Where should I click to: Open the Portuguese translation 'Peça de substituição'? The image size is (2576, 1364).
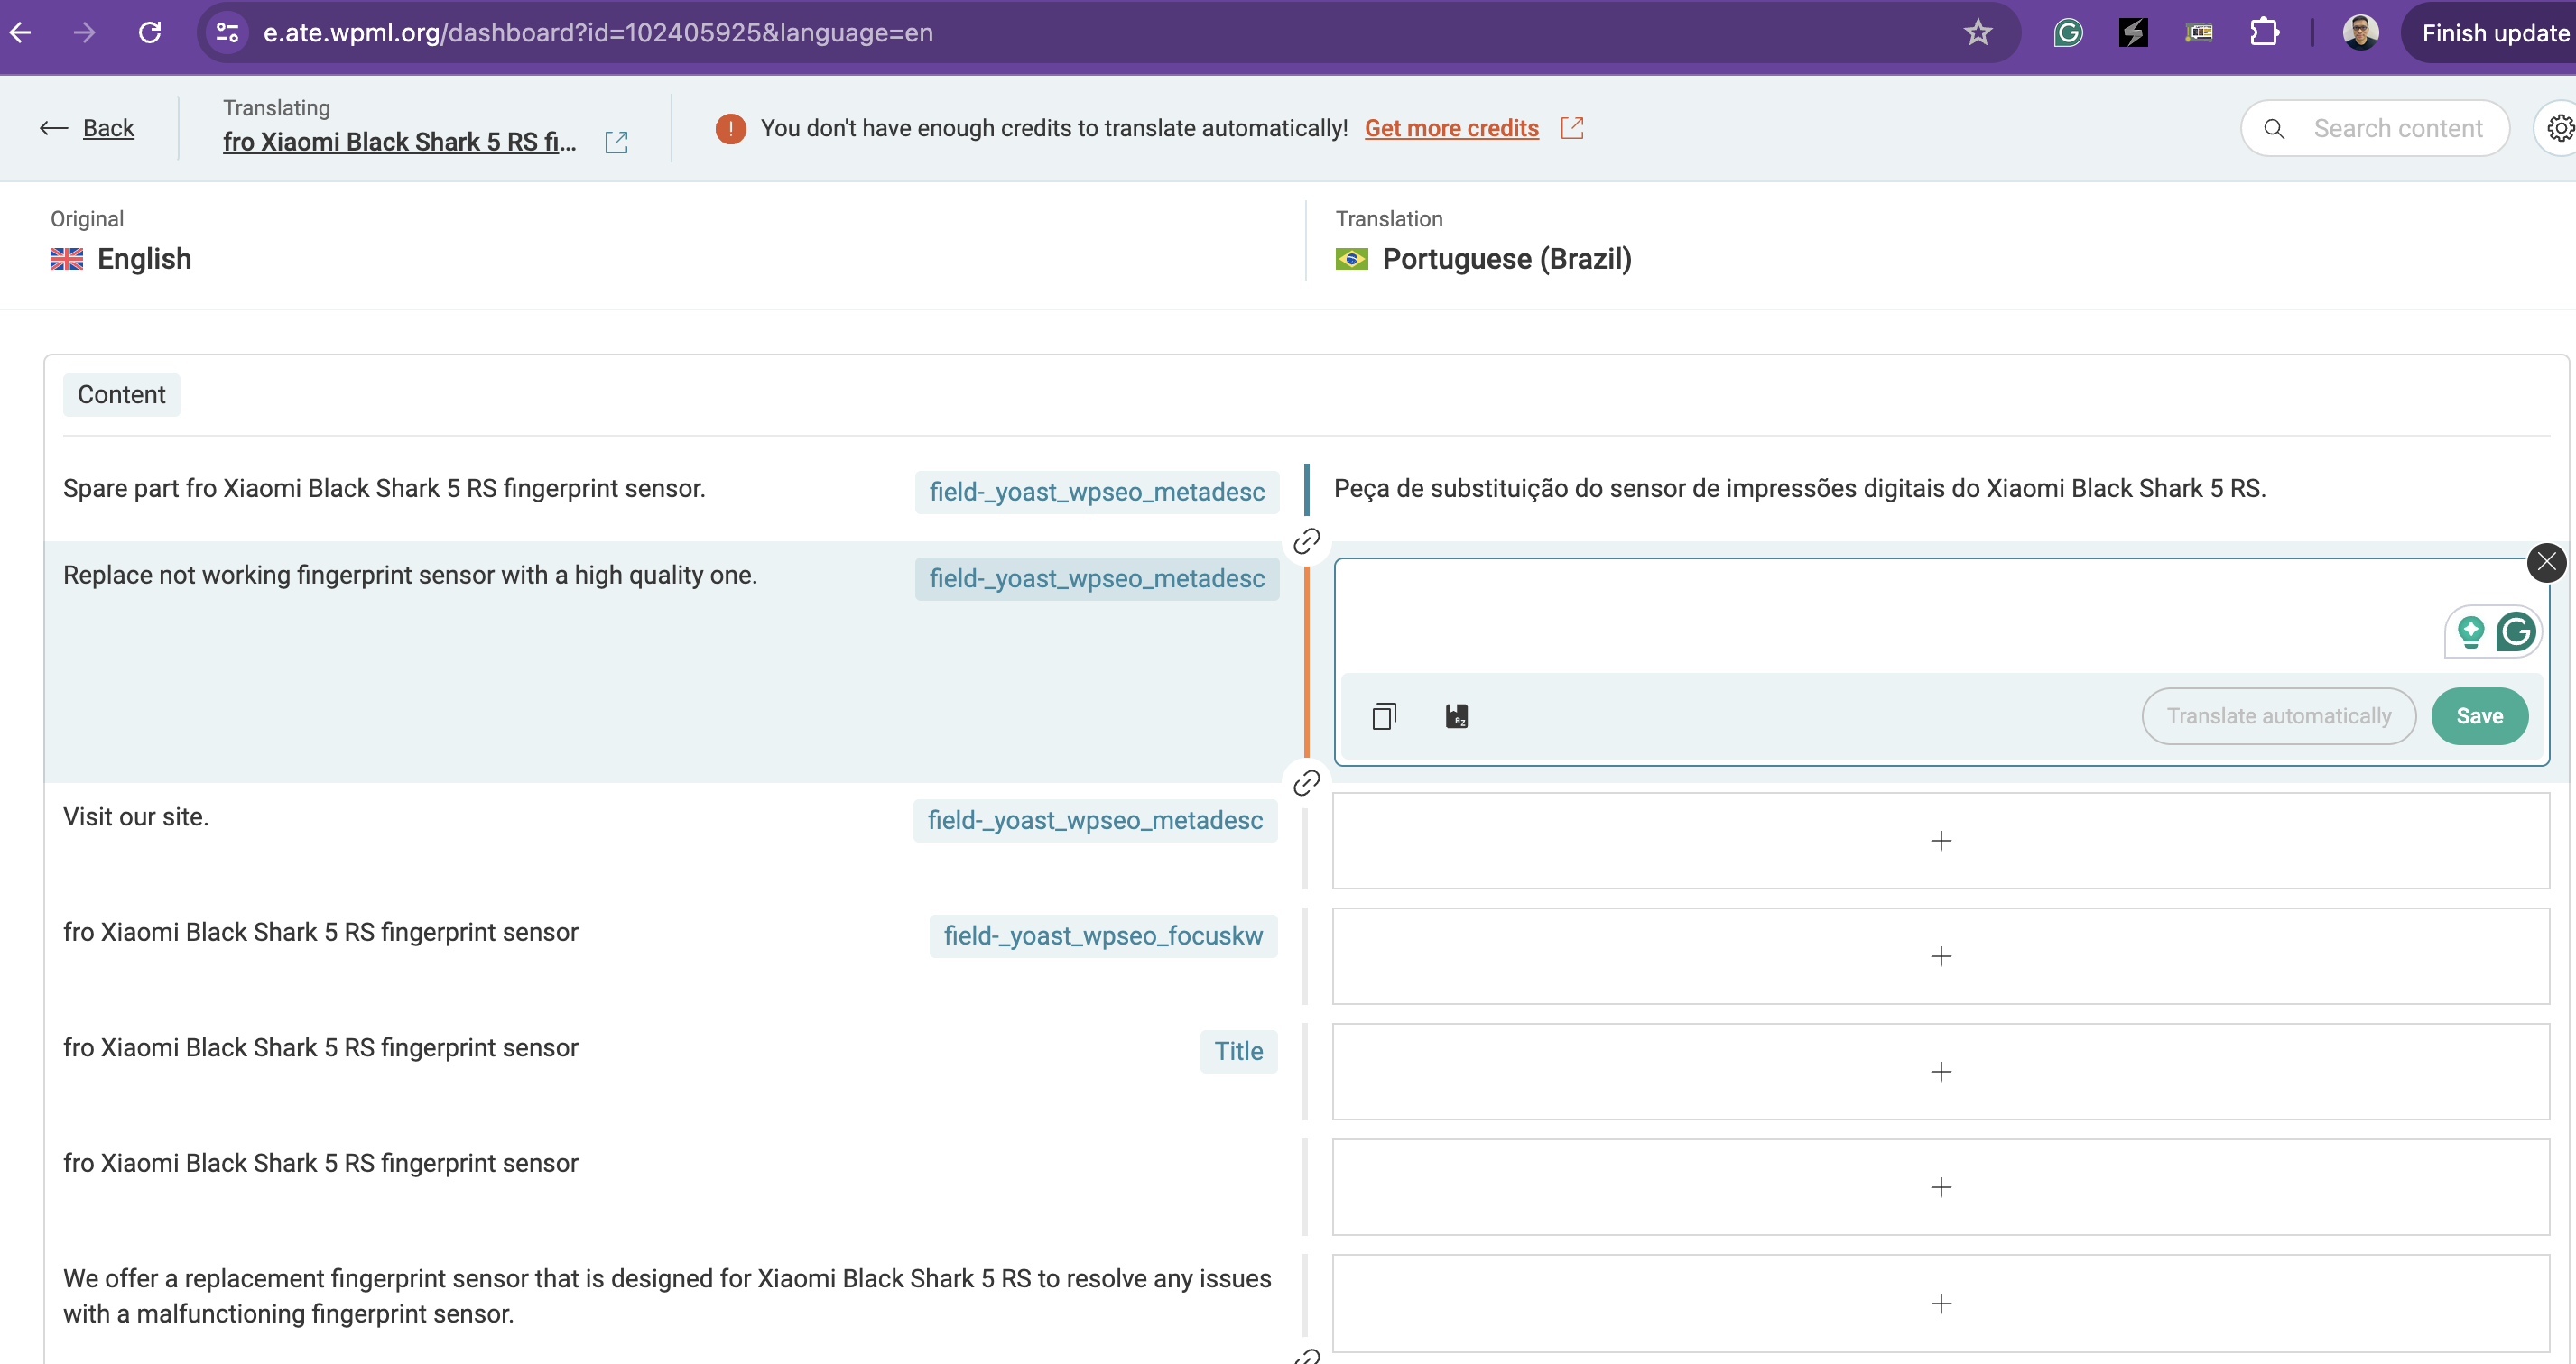(x=1799, y=489)
